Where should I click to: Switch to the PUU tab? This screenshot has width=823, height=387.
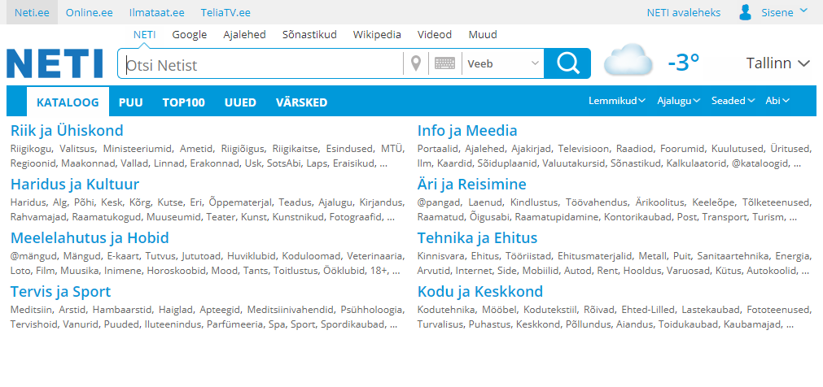pos(131,102)
